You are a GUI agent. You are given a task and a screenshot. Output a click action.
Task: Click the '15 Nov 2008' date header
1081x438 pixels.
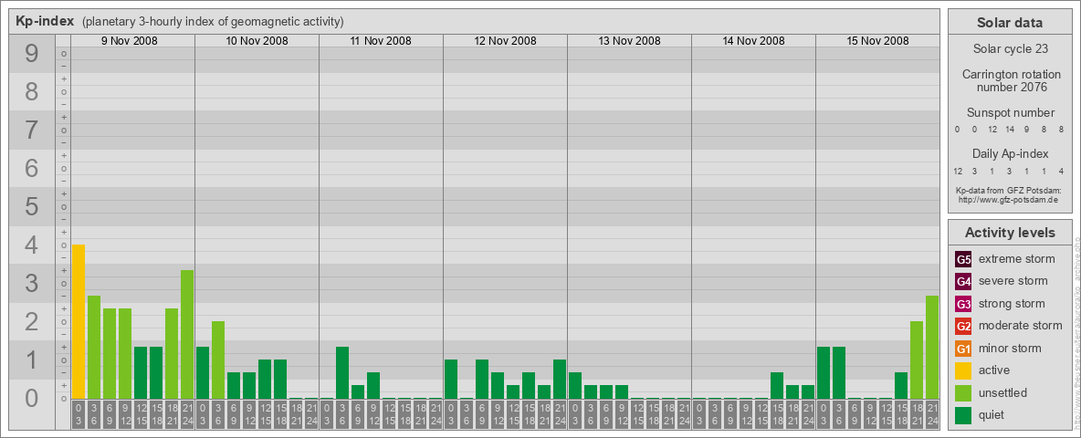877,41
